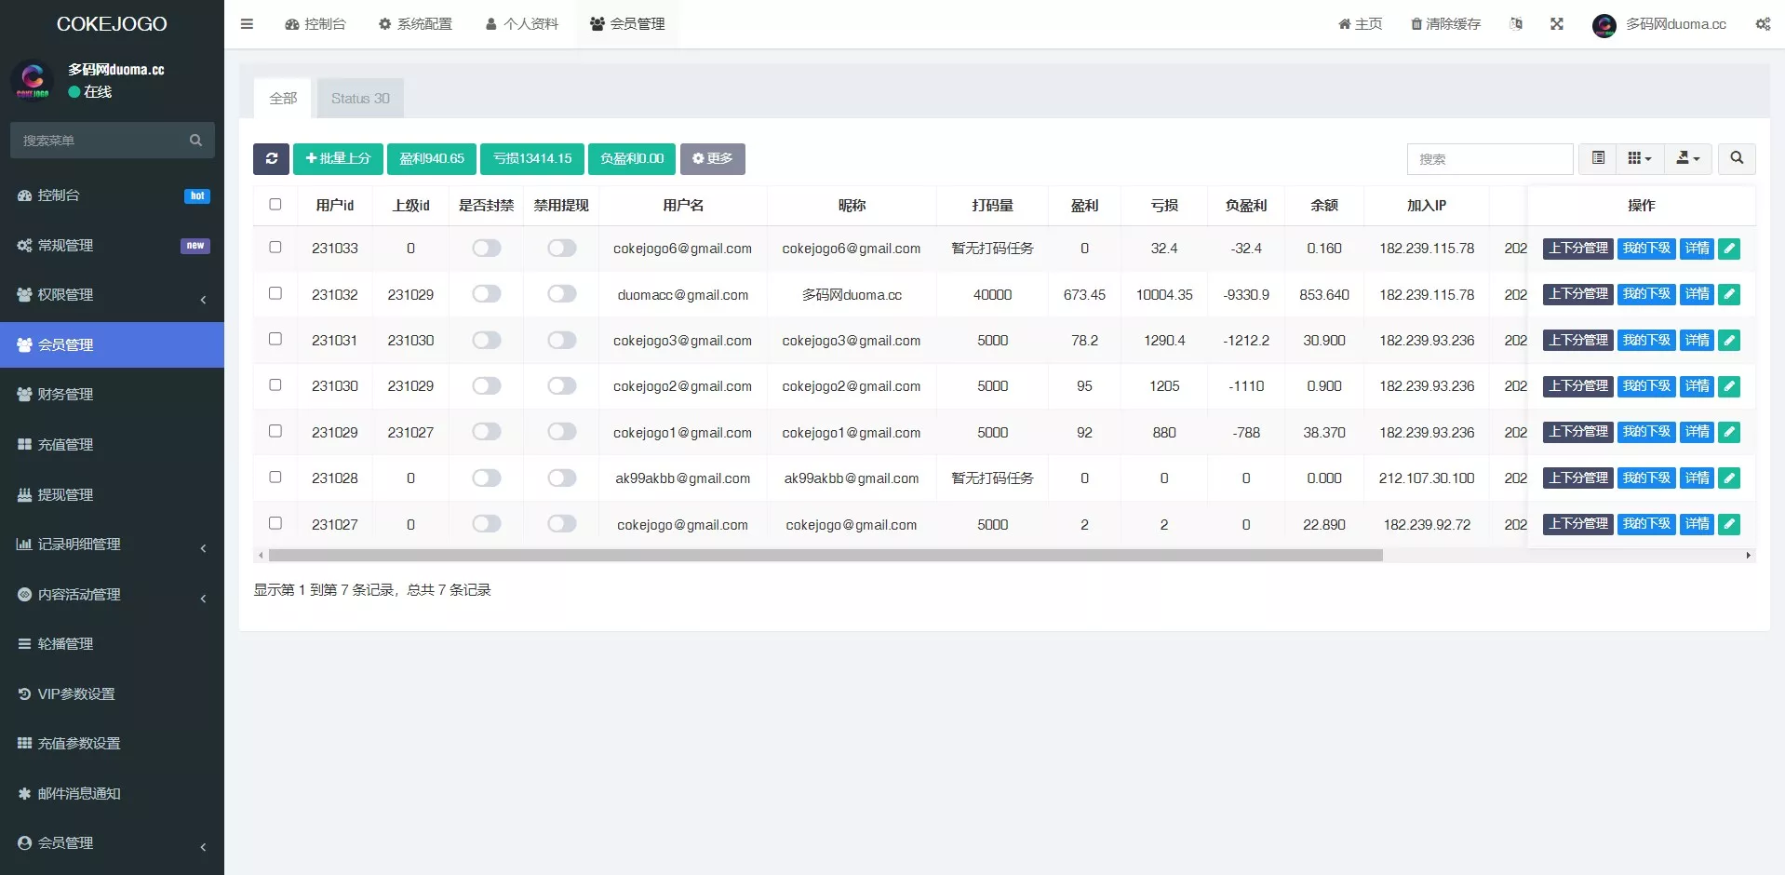1785x875 pixels.
Task: Toggle 禁用提现 for duomacc@gmail.com
Action: click(x=562, y=293)
